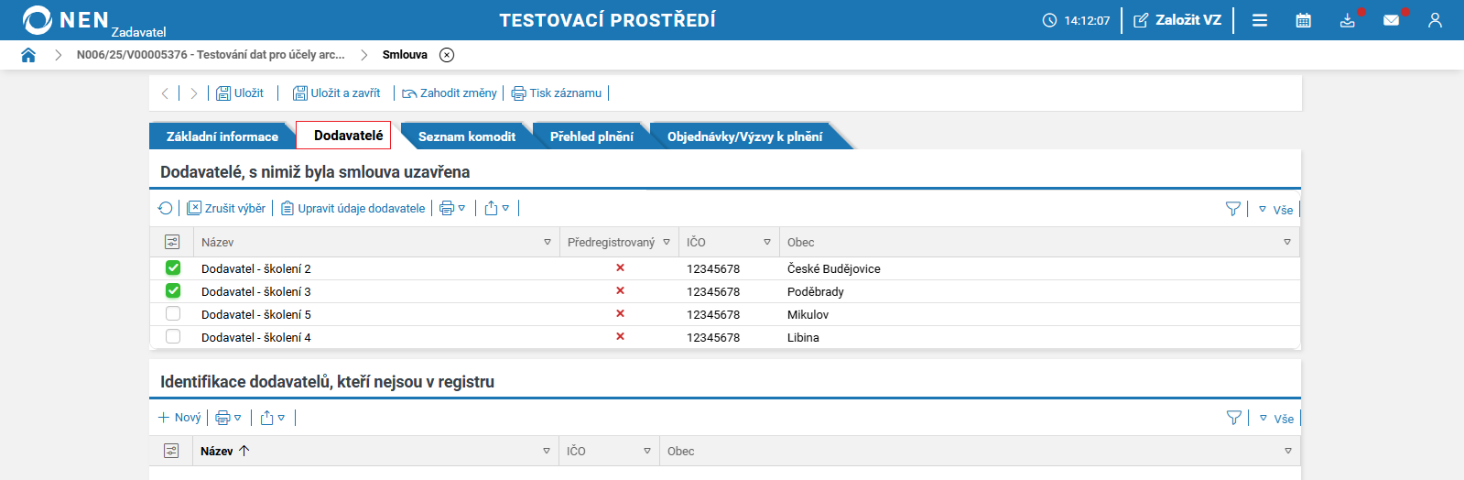
Task: Switch to Základní informace tab
Action: 222,136
